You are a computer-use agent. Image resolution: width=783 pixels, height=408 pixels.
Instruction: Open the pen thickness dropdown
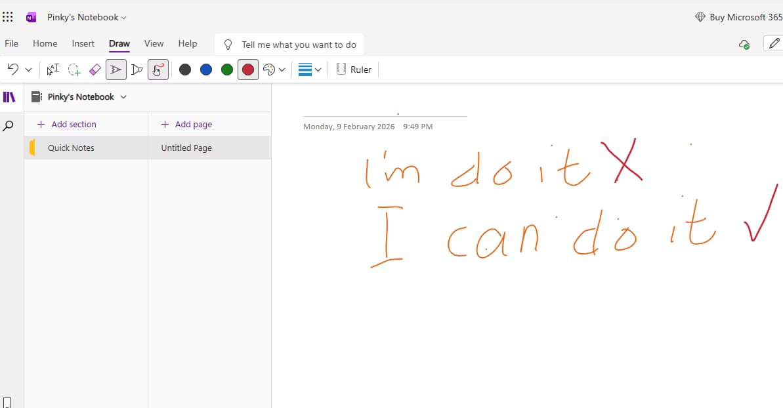point(310,70)
